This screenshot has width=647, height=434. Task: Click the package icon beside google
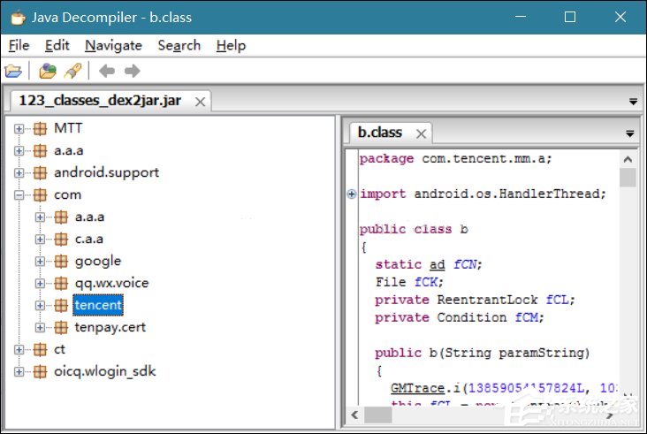coord(60,261)
